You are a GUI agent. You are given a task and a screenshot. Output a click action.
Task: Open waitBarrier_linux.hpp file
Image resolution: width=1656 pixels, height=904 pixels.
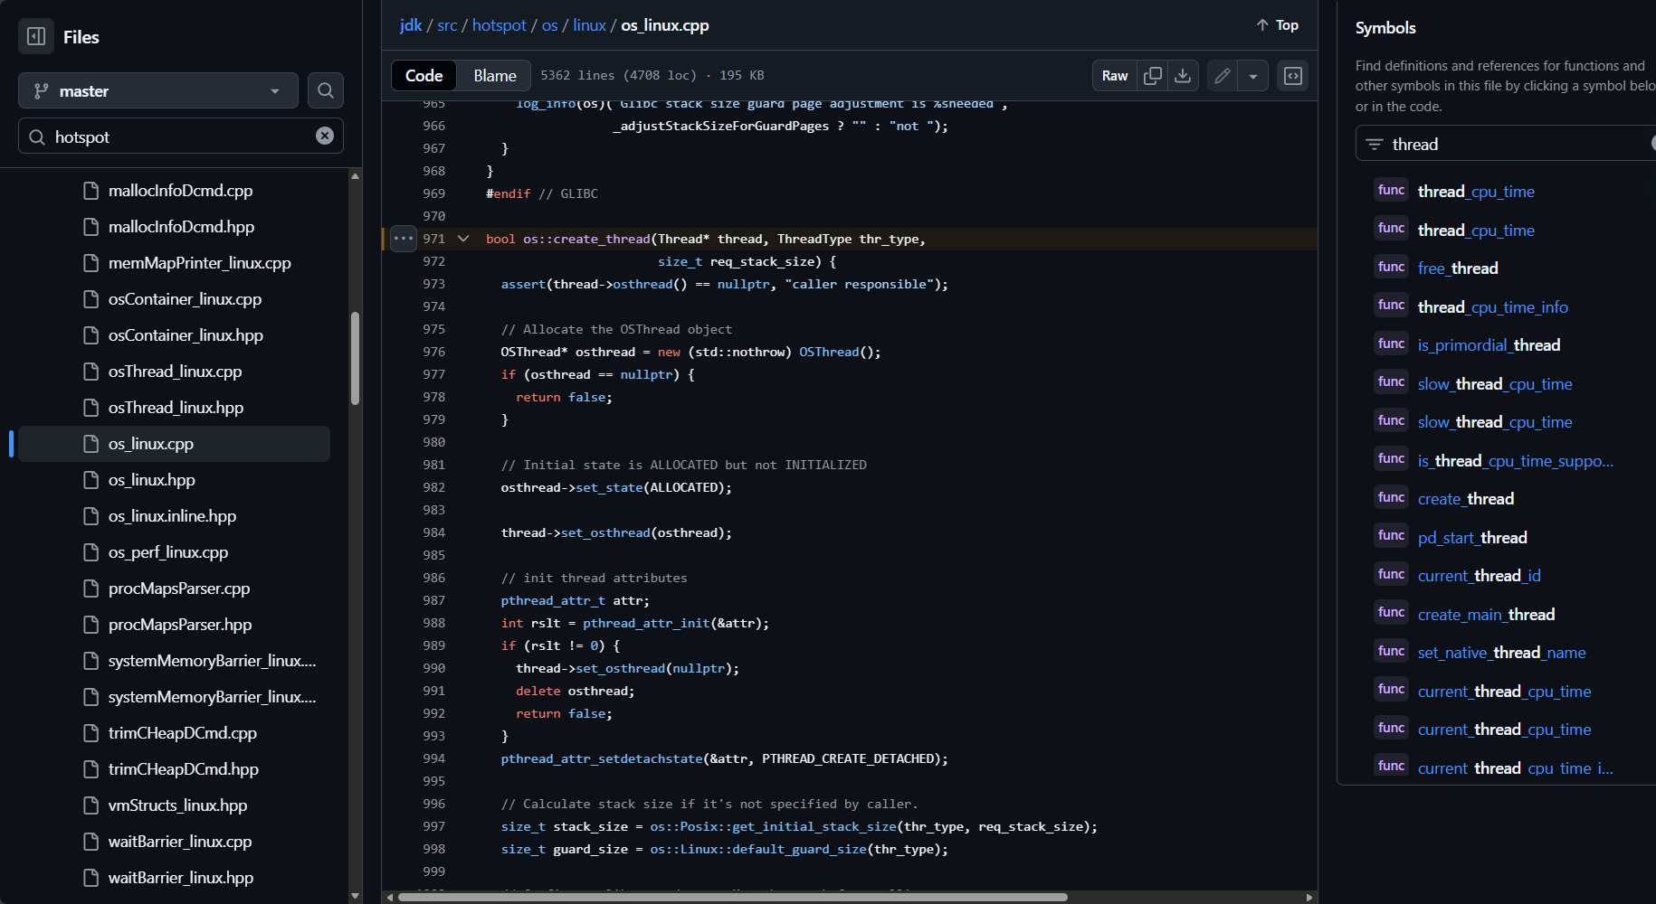(181, 878)
